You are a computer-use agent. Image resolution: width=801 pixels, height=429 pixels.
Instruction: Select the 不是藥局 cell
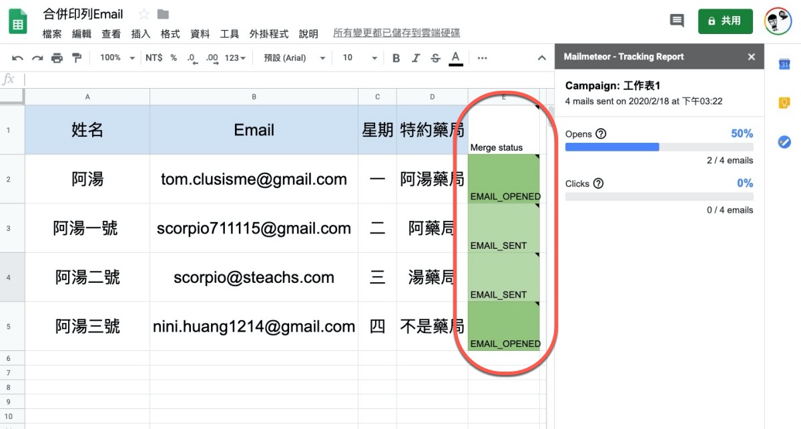click(x=432, y=326)
